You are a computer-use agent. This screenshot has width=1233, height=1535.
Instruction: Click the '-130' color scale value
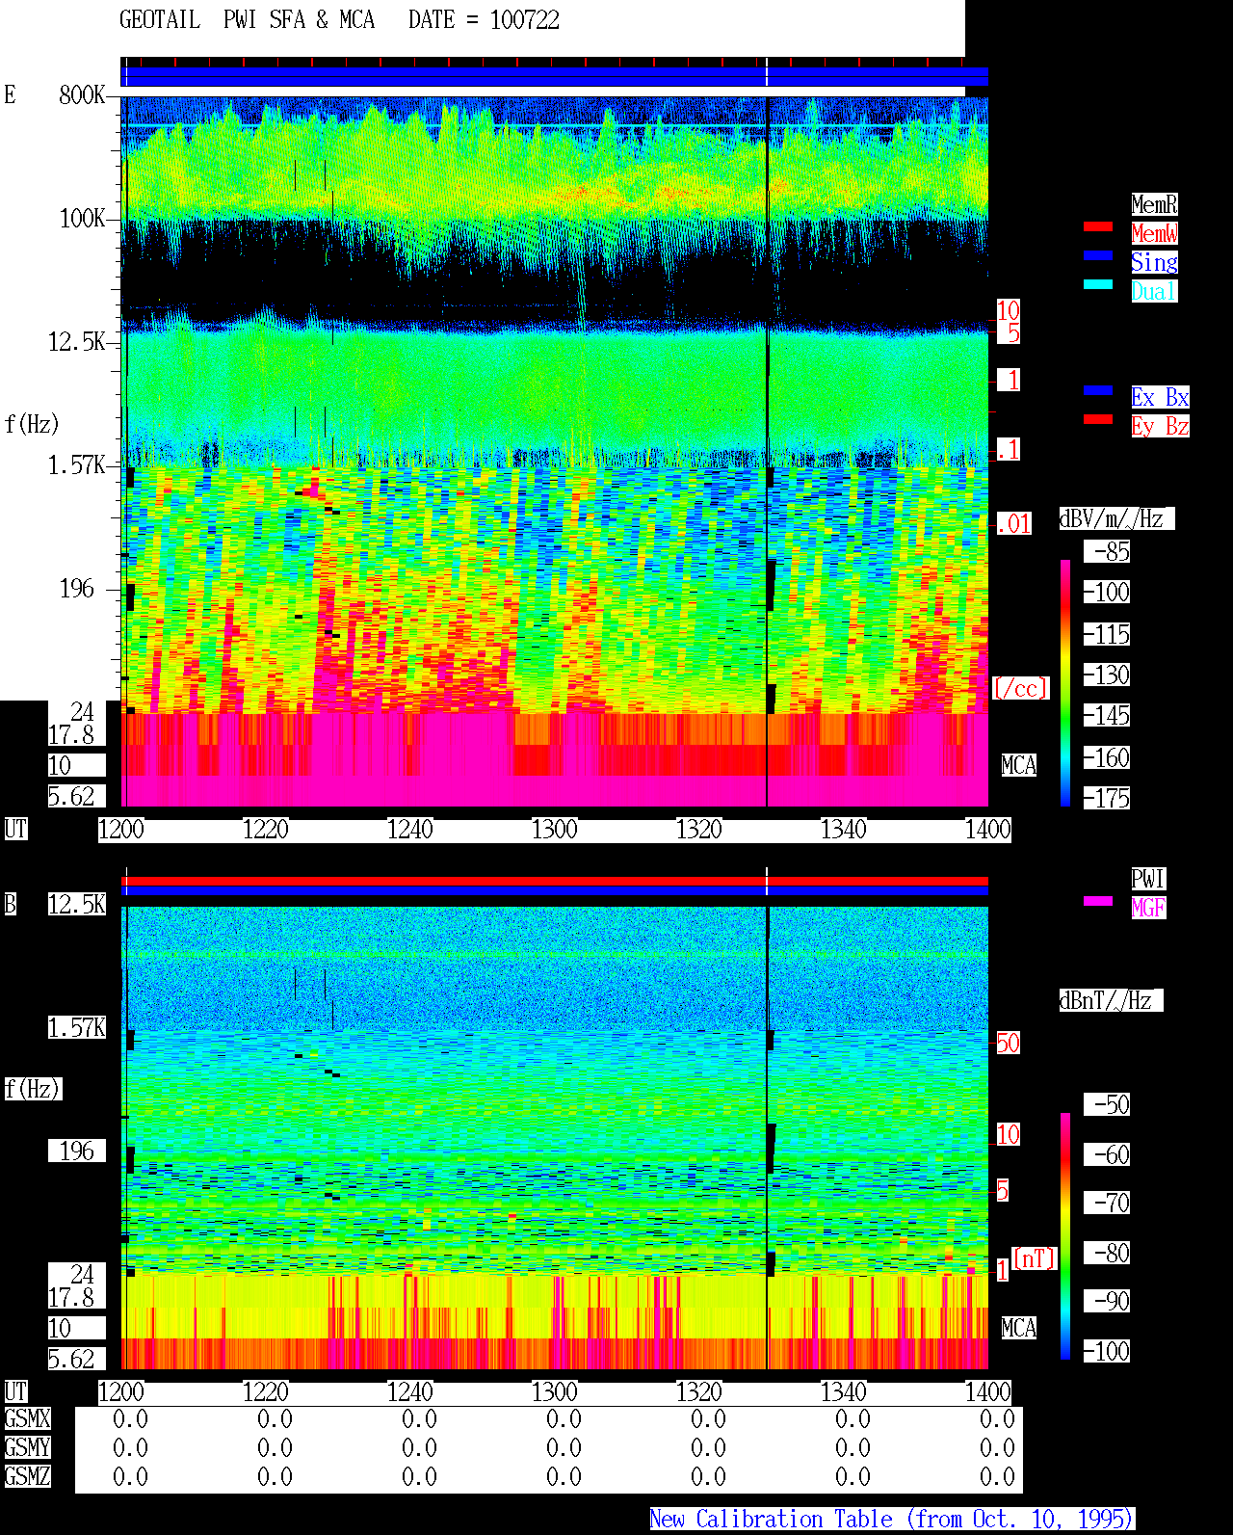coord(1107,675)
